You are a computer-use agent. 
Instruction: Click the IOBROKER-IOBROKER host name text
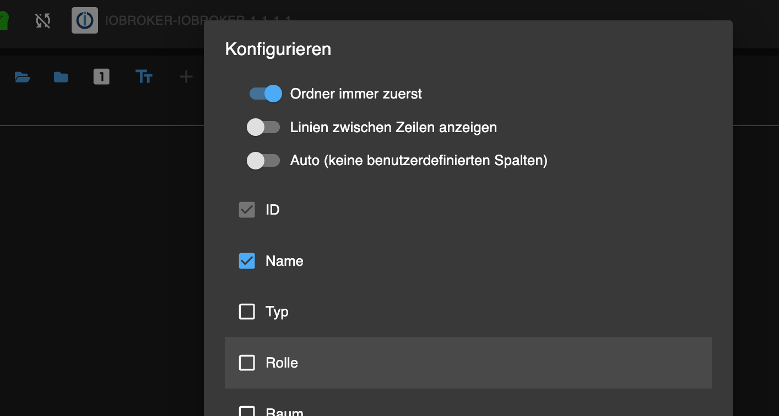coord(198,20)
